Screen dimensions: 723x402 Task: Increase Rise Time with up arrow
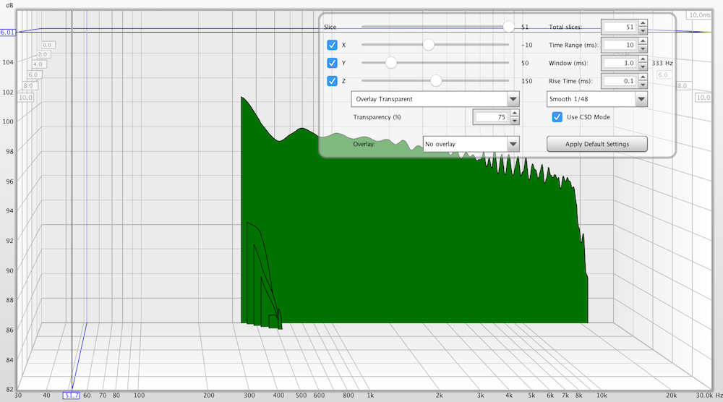click(x=643, y=77)
